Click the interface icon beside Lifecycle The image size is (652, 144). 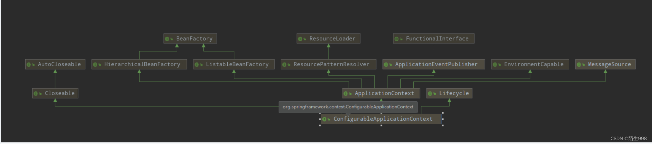pos(430,94)
